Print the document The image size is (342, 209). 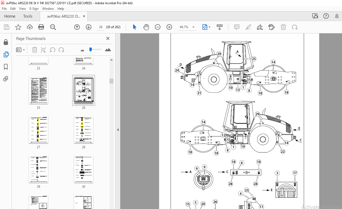(x=41, y=27)
